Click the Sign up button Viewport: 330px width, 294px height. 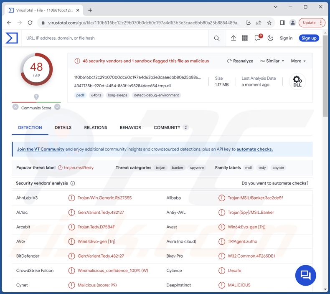[309, 38]
